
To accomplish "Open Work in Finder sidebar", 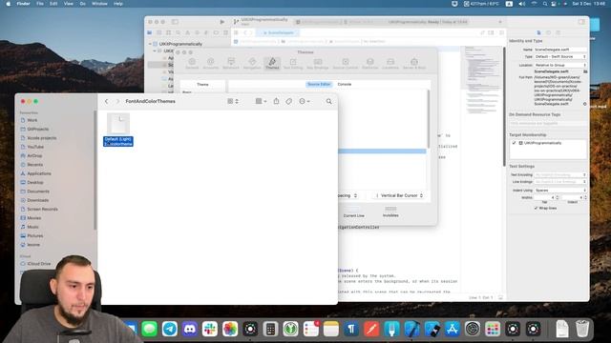I will pos(32,120).
